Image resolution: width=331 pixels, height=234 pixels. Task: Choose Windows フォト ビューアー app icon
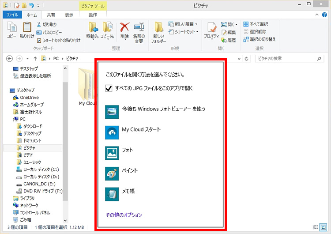(x=112, y=112)
